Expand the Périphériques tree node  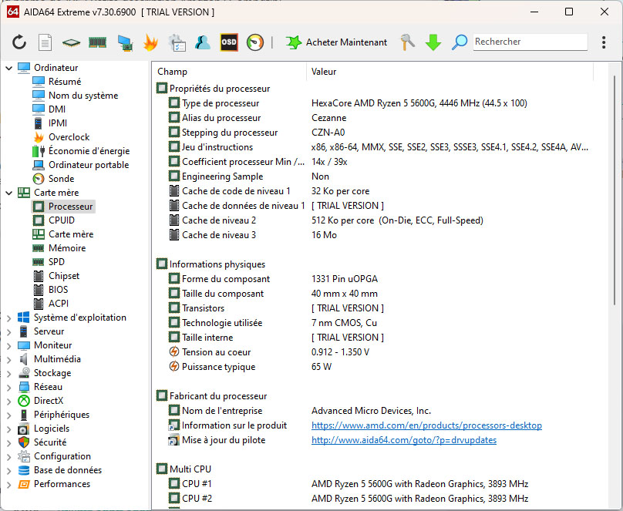pyautogui.click(x=8, y=415)
